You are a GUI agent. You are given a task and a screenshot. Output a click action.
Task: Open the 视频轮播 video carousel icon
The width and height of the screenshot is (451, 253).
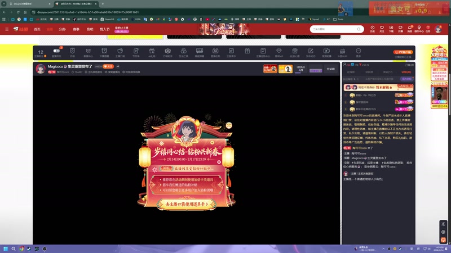tap(326, 51)
